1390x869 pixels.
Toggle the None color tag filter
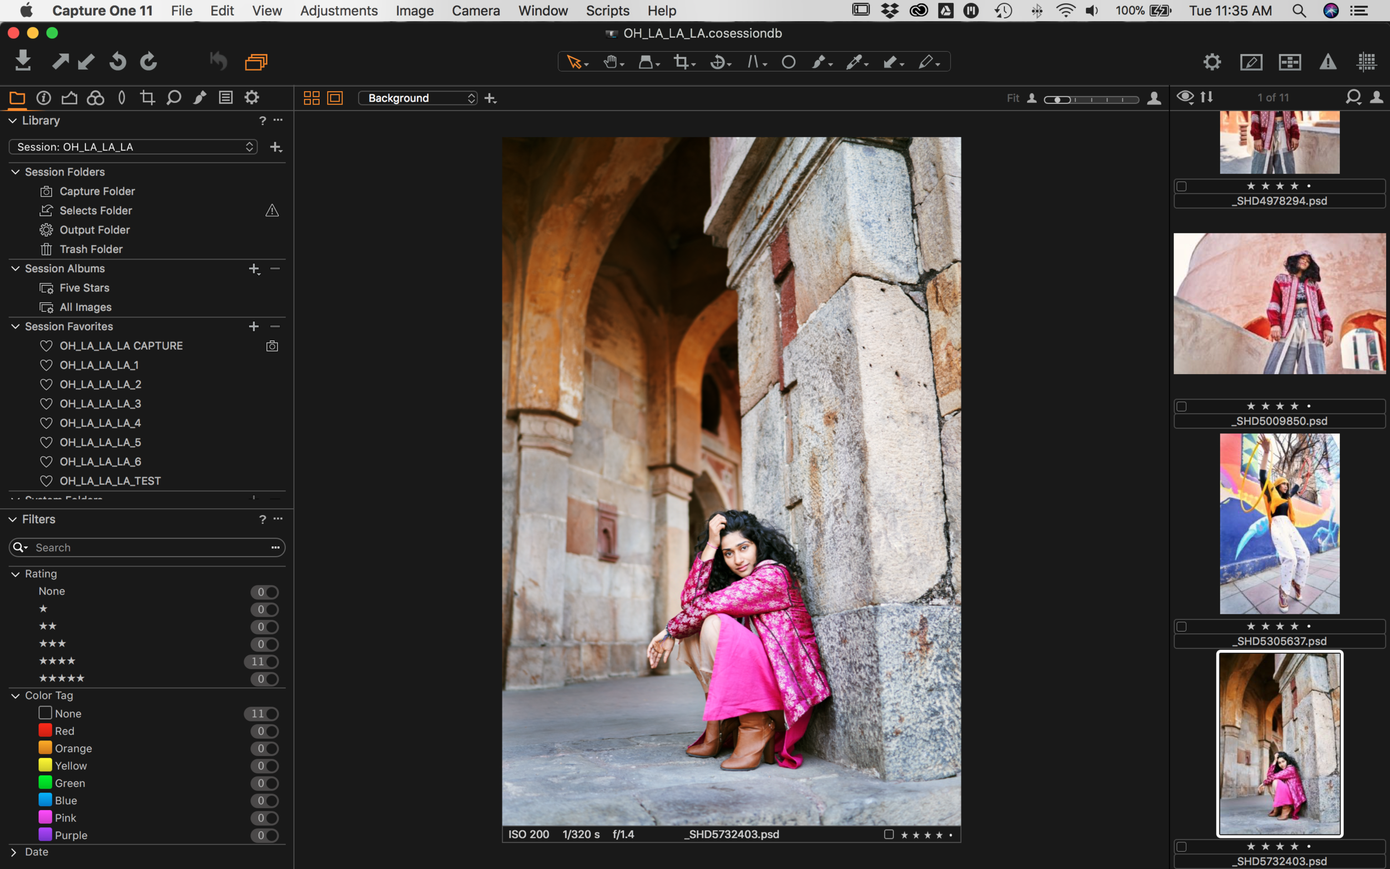tap(261, 714)
